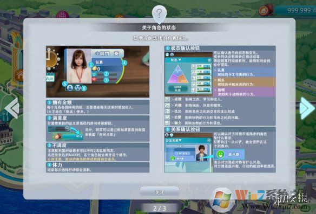
Task: Click the satisfaction gauge bar in example
Action: [107, 74]
